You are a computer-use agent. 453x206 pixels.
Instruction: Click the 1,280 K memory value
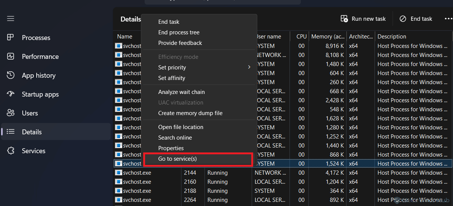[334, 128]
